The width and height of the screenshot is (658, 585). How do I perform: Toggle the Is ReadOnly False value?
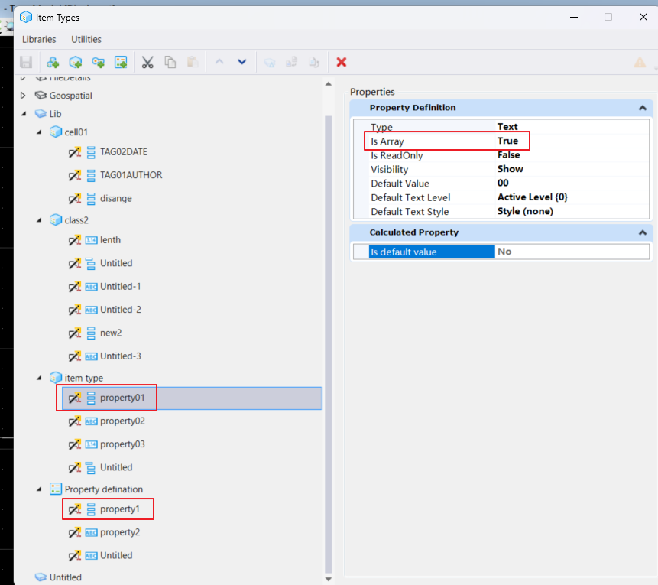pos(509,155)
